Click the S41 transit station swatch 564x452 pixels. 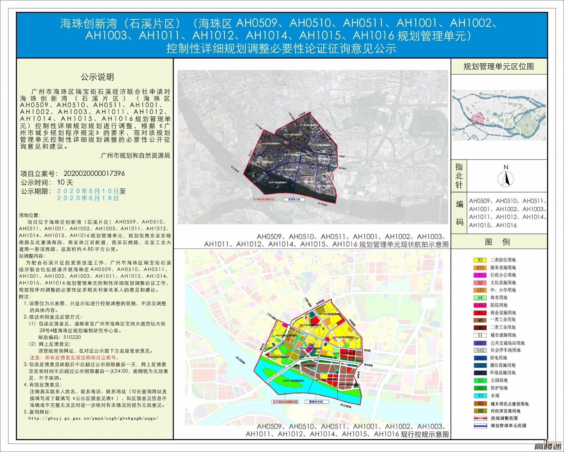[480, 343]
